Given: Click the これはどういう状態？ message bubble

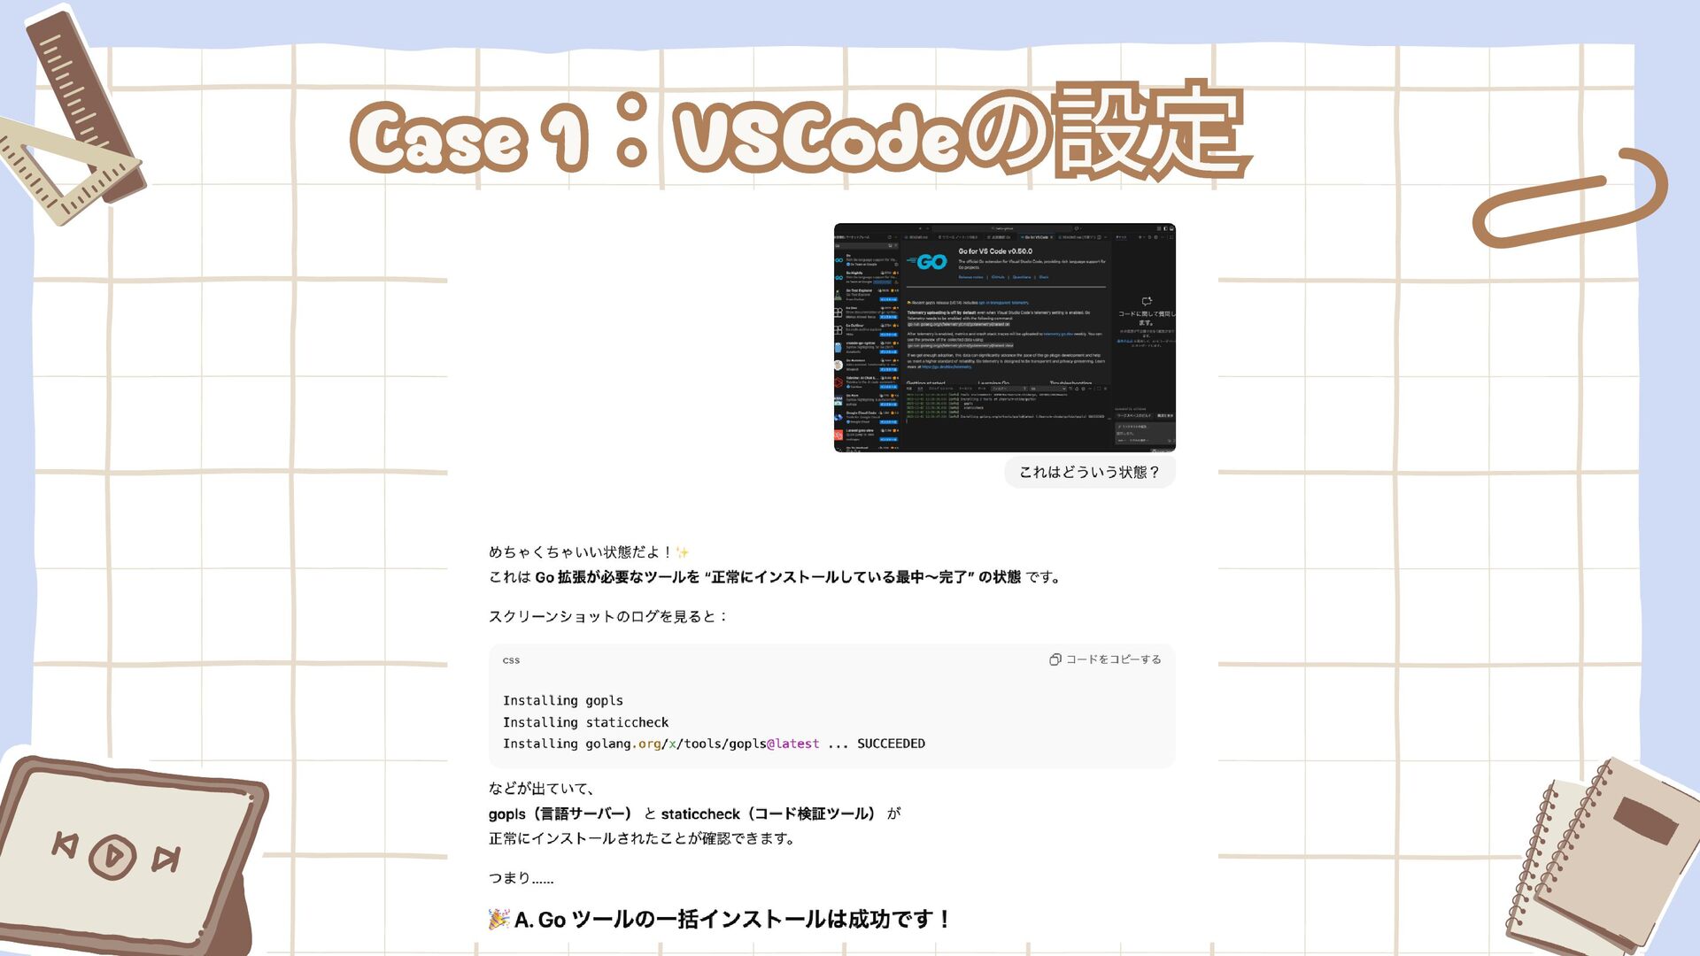Looking at the screenshot, I should [x=1088, y=472].
